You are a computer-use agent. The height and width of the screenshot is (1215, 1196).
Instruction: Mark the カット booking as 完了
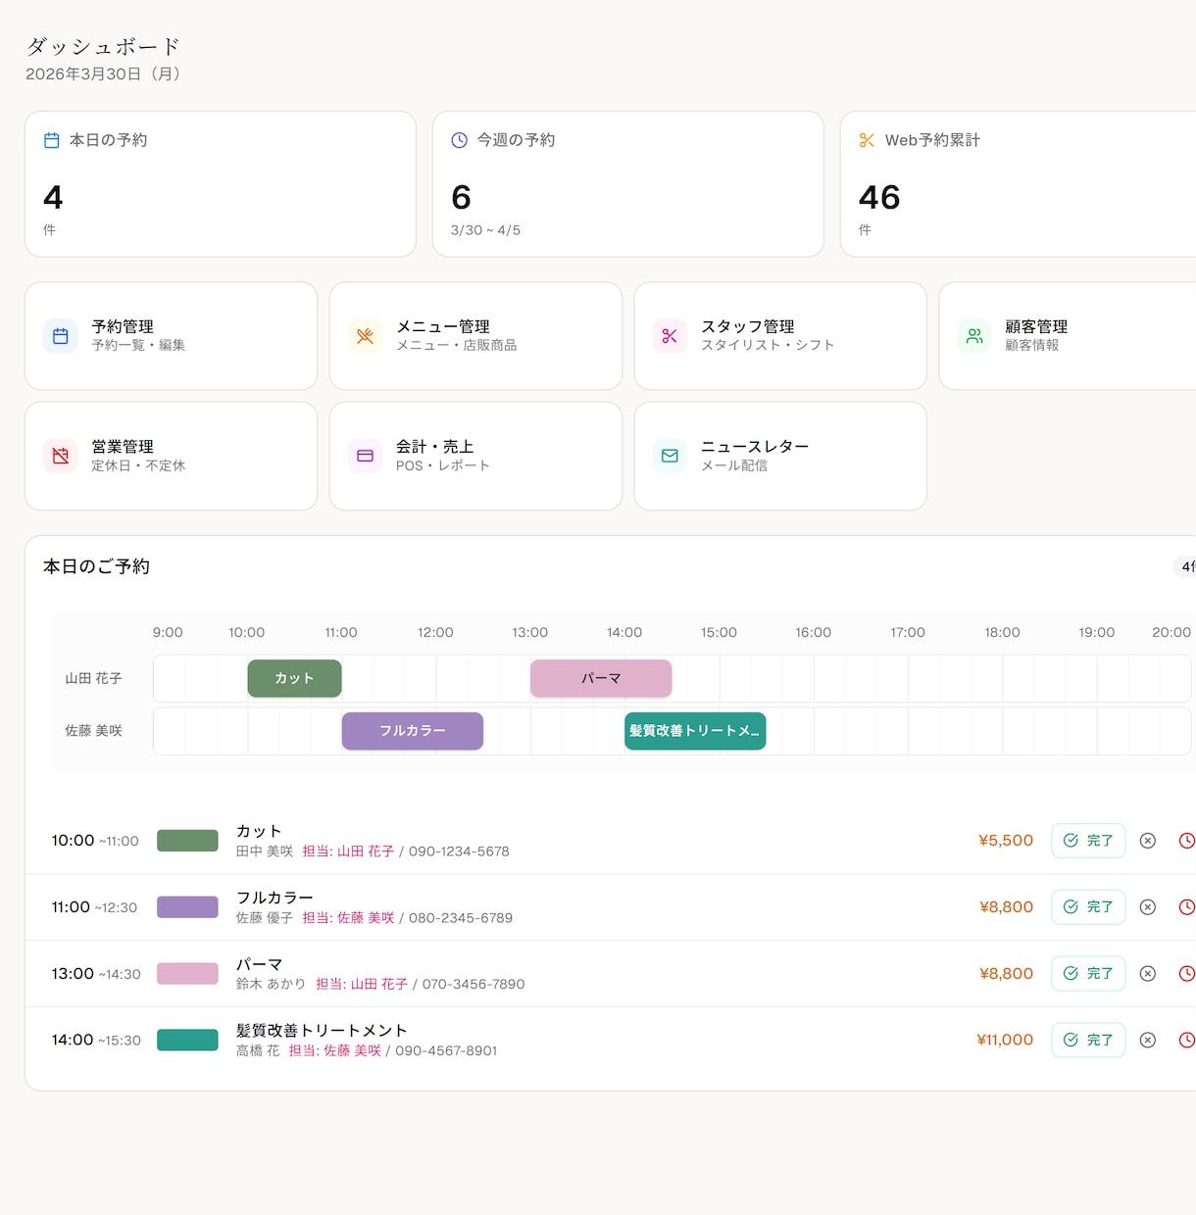click(1088, 841)
